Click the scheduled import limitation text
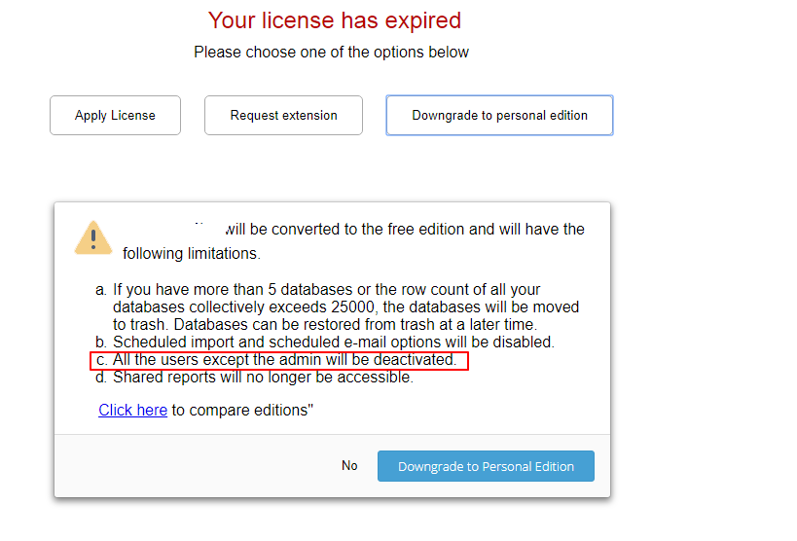The height and width of the screenshot is (541, 797). click(x=333, y=342)
